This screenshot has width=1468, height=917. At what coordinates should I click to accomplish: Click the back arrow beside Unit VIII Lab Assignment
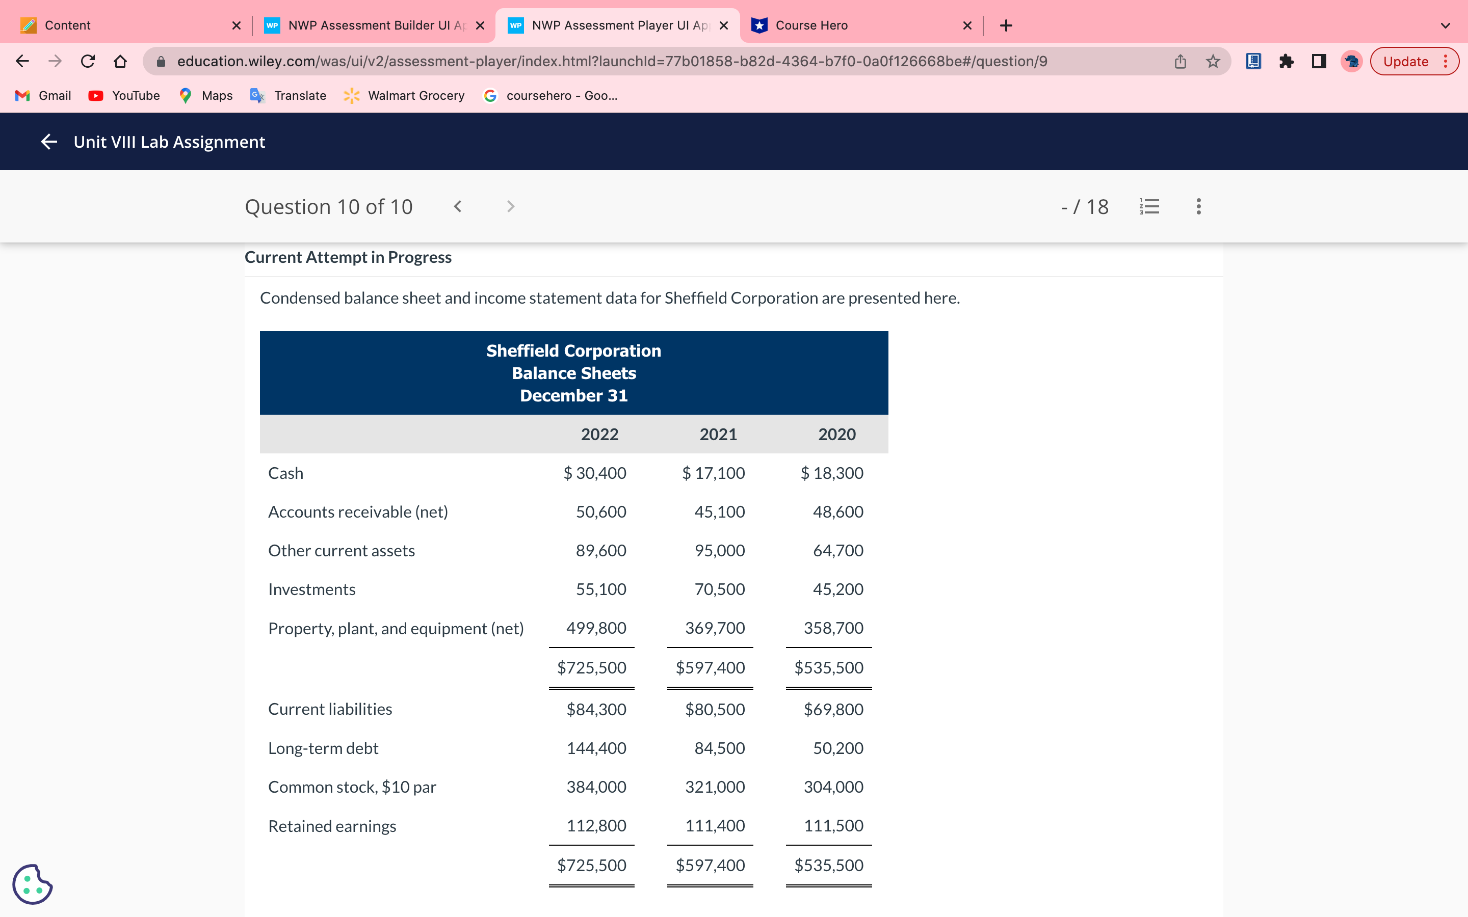pyautogui.click(x=49, y=141)
